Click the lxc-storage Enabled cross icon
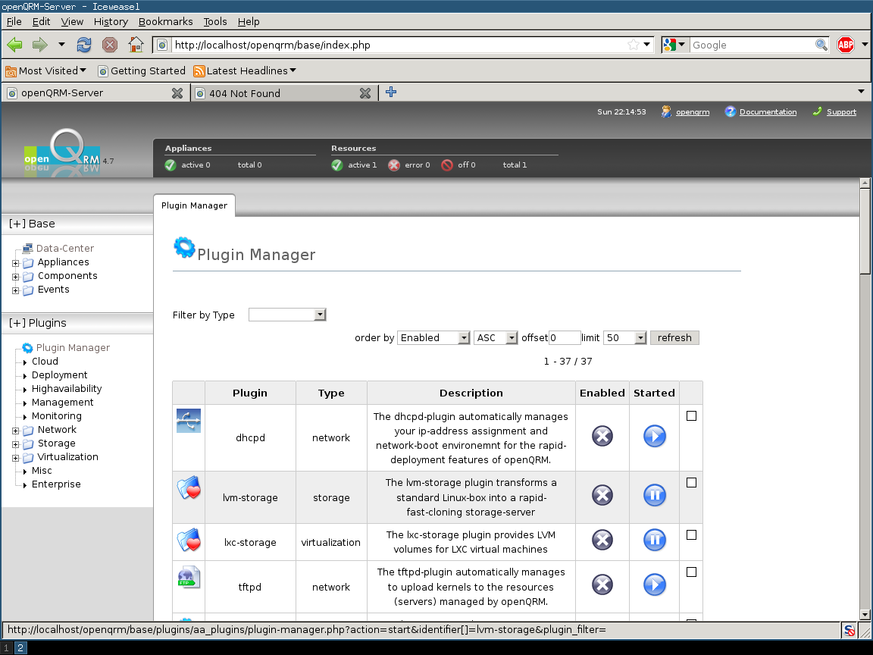Viewport: 873px width, 655px height. click(602, 540)
